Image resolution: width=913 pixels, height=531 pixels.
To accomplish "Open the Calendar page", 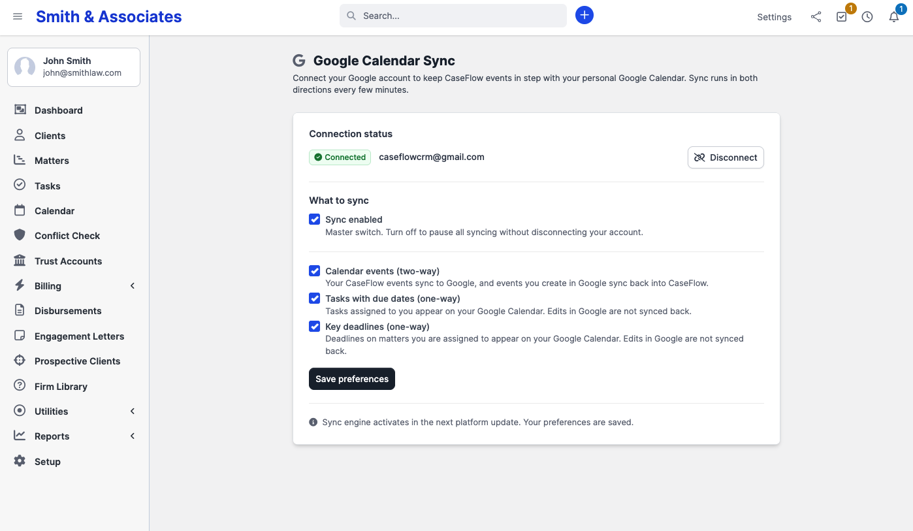I will tap(74, 211).
